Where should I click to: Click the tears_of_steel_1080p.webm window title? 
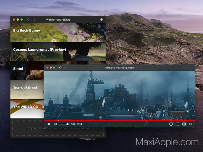119,68
